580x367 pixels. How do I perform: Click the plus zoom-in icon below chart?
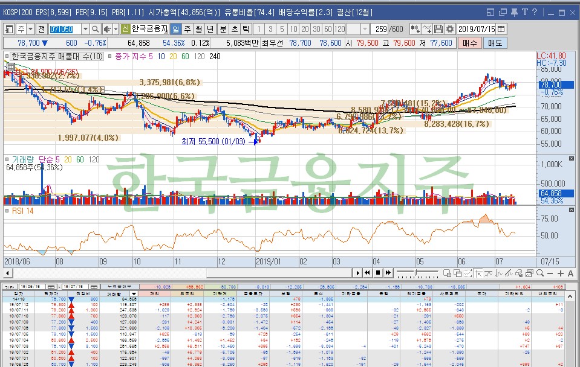click(x=561, y=273)
